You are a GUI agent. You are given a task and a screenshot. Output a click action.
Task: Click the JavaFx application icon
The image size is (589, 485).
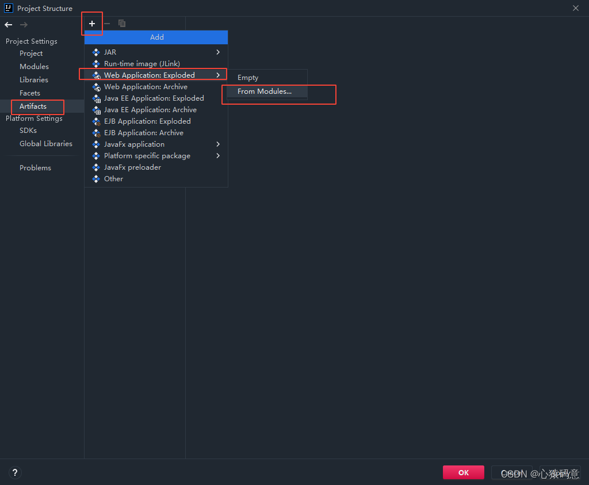coord(96,144)
